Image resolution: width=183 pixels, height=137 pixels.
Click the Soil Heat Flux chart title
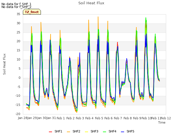click(91, 3)
